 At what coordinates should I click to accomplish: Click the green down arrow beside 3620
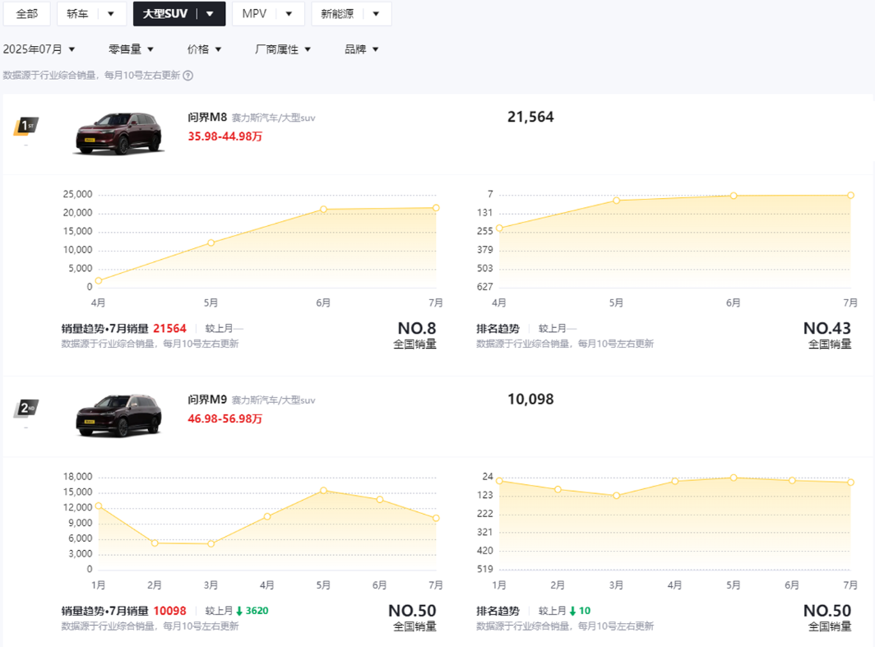tap(239, 612)
